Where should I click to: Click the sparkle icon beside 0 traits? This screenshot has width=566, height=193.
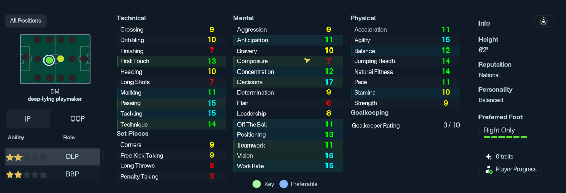point(489,157)
